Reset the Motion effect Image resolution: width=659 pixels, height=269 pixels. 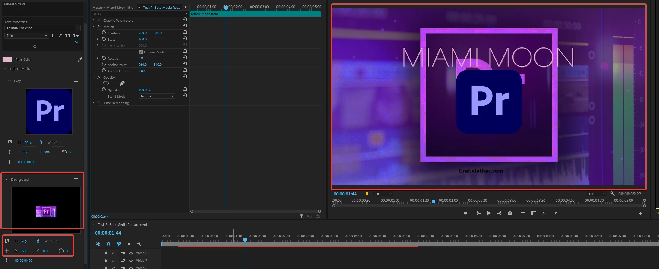(x=185, y=26)
